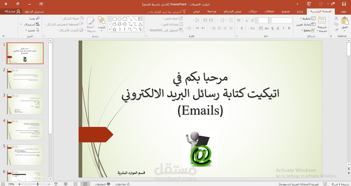Collapse the ribbon using chevron arrow
The height and width of the screenshot is (186, 351).
click(3, 36)
